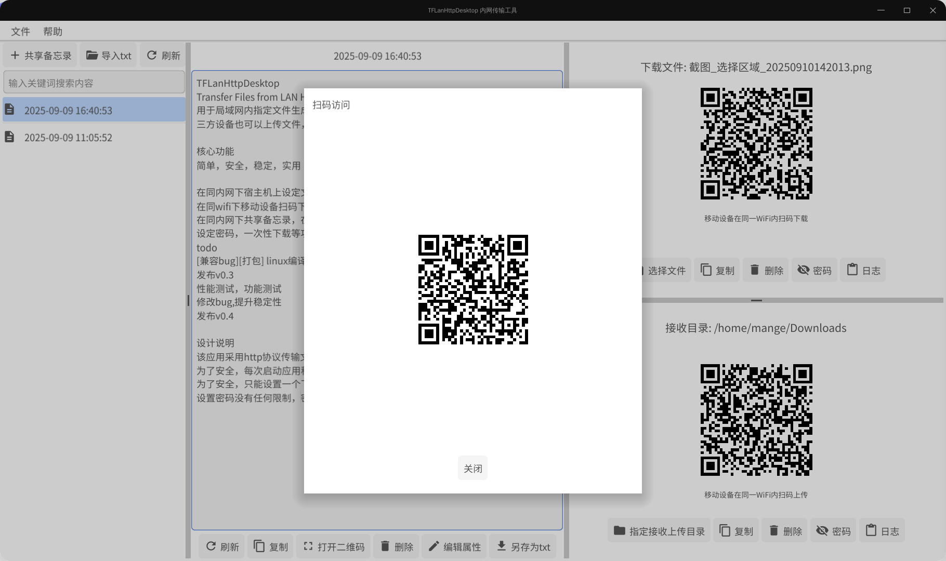Click the 接收目录: /home/mange/Downloads text

756,328
